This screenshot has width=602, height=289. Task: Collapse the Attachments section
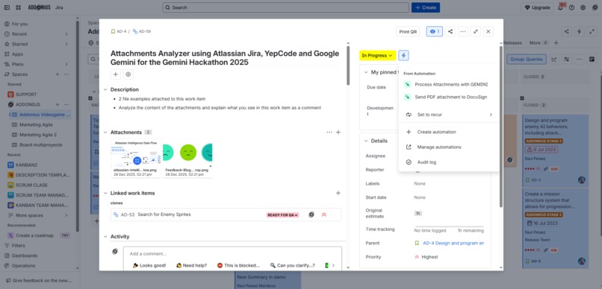pos(105,133)
